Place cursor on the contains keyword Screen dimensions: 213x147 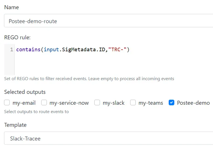[x=28, y=49]
